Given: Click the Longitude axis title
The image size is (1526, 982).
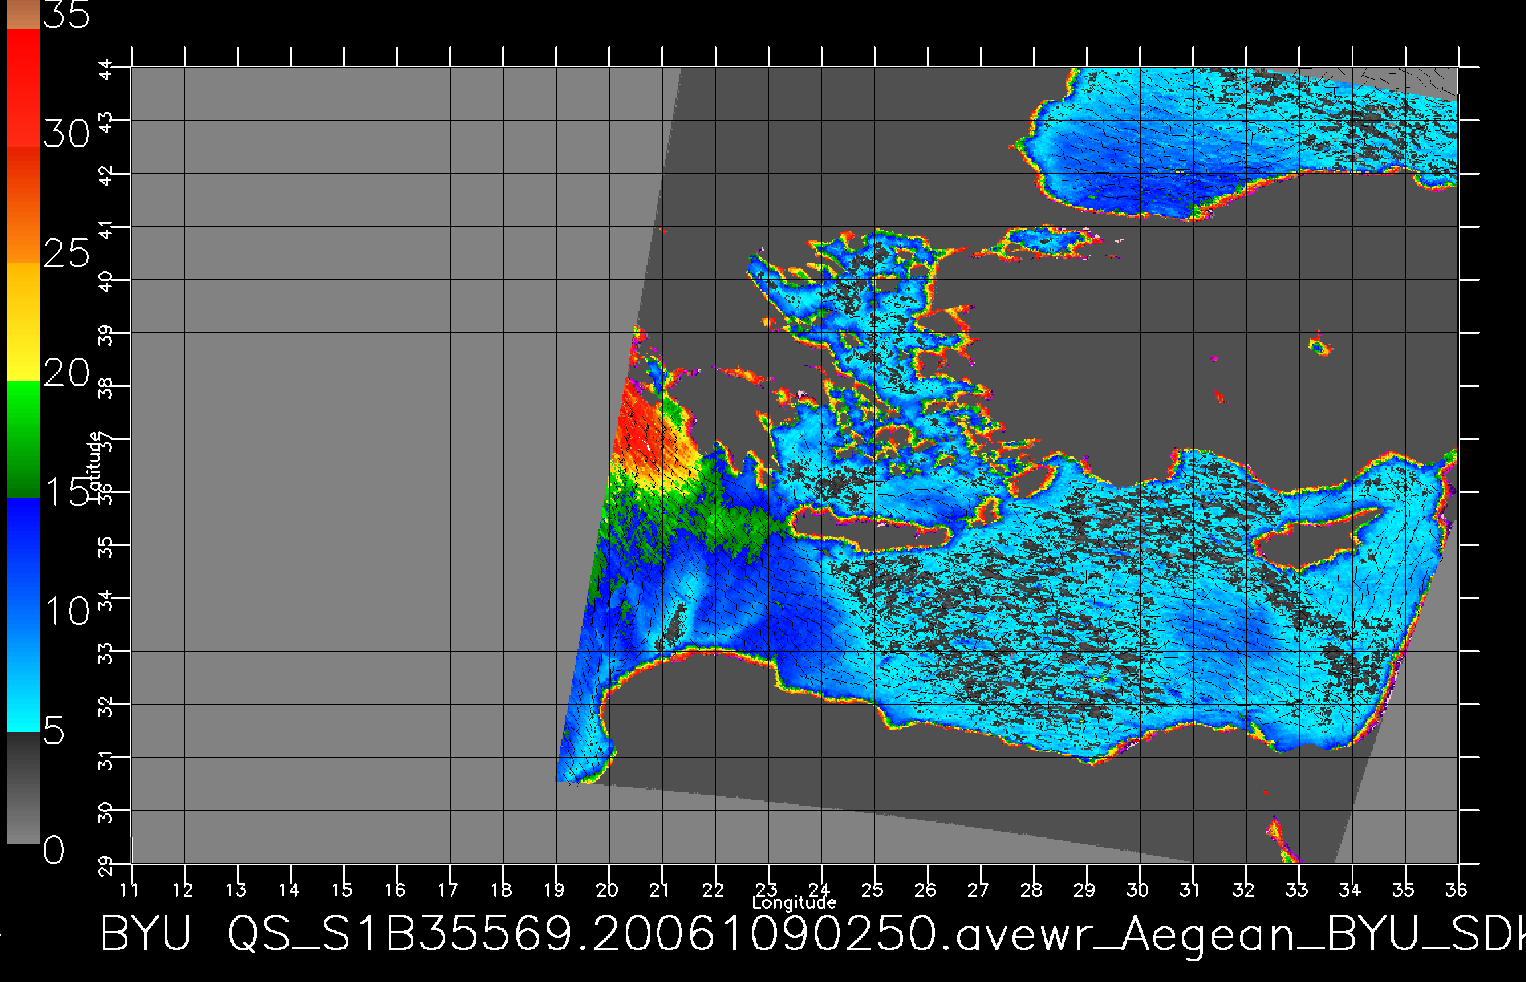Looking at the screenshot, I should (794, 902).
